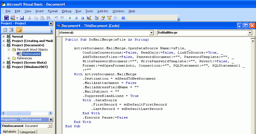The height and width of the screenshot is (134, 256).
Task: Open the DoMailMerge procedure dropdown
Action: point(250,32)
